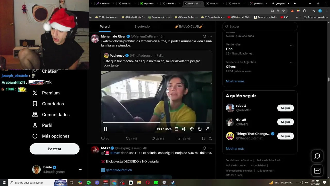
Task: Click Windows Start button
Action: (x=4, y=183)
